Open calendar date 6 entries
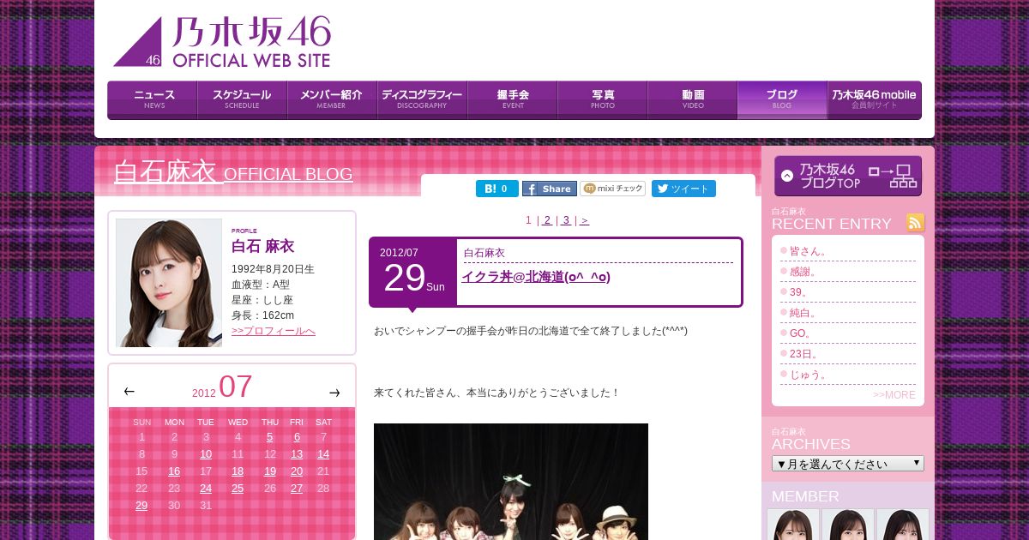Screen dimensions: 1029x540 click(297, 437)
